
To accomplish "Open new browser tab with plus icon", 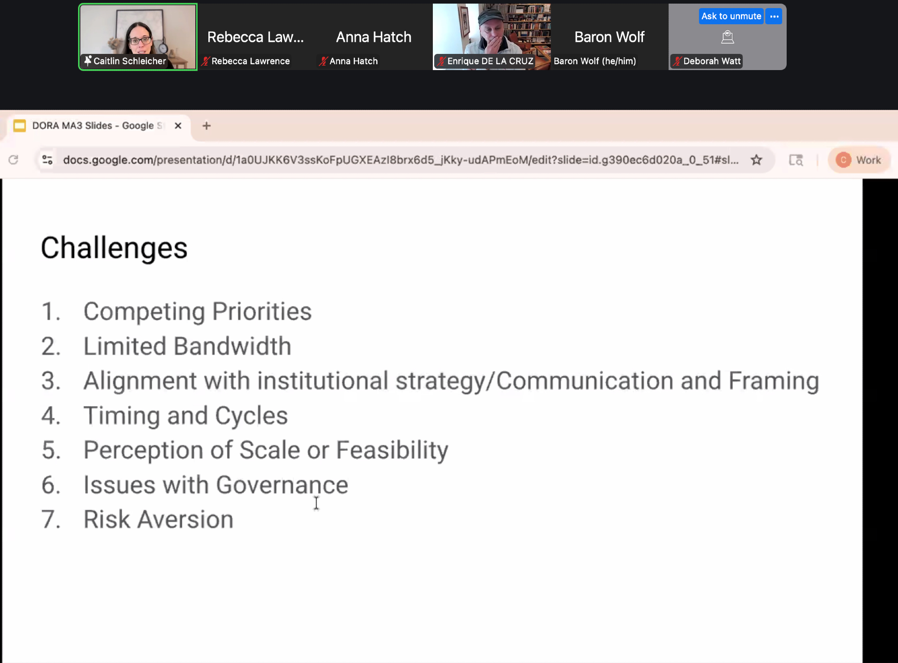I will coord(207,126).
